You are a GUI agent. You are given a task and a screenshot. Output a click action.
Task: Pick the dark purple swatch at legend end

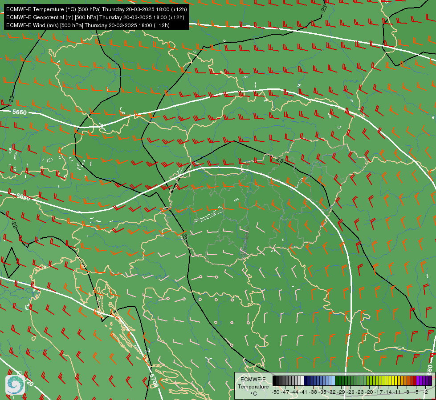[430, 380]
